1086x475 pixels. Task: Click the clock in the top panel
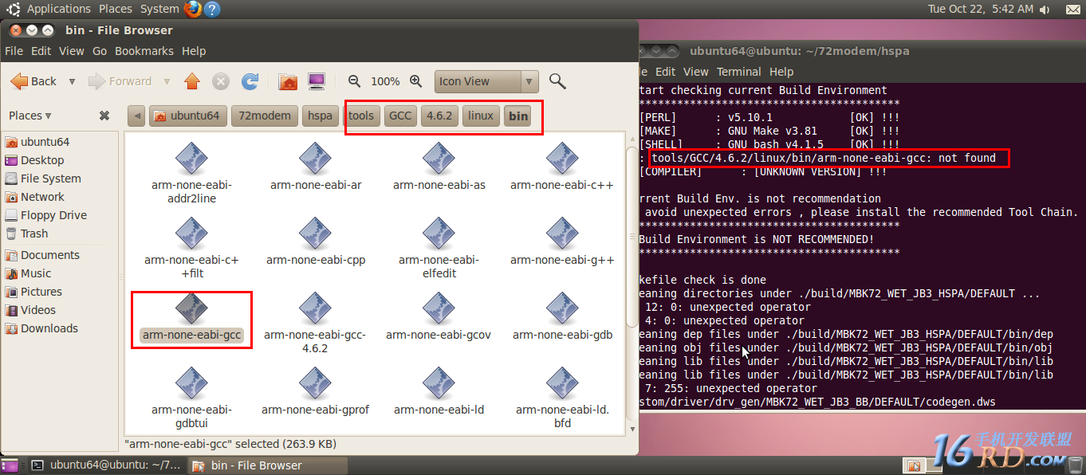(981, 9)
